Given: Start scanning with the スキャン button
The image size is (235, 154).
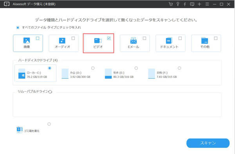Looking at the screenshot, I should click(x=208, y=143).
